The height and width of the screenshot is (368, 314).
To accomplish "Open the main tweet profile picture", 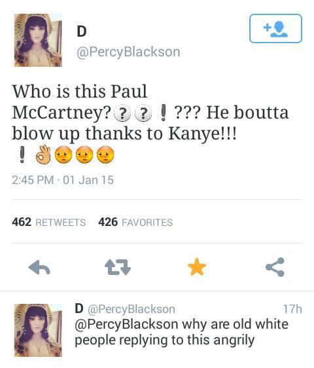I will 38,40.
